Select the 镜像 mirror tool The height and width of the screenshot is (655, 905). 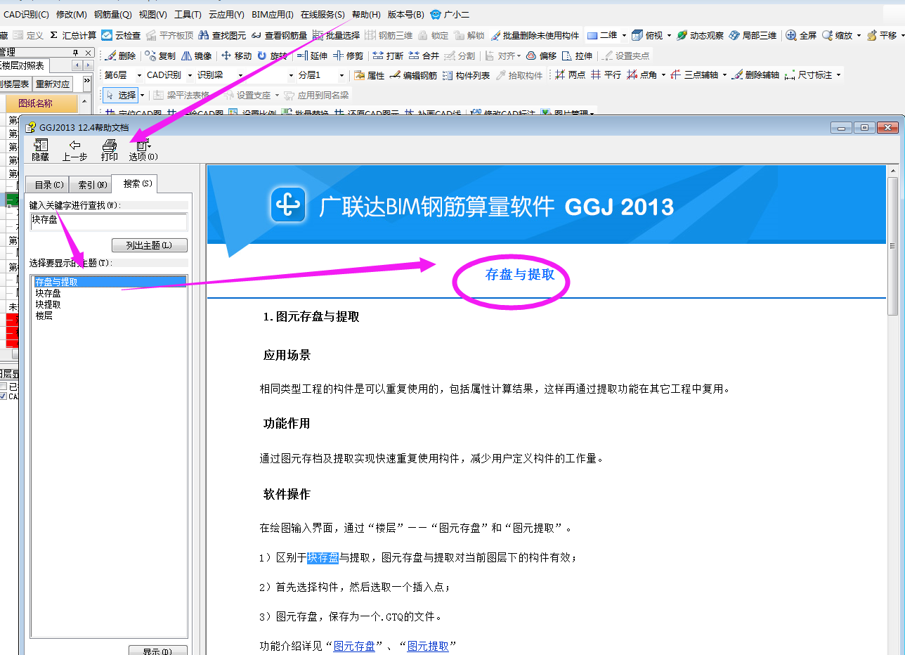(x=196, y=56)
